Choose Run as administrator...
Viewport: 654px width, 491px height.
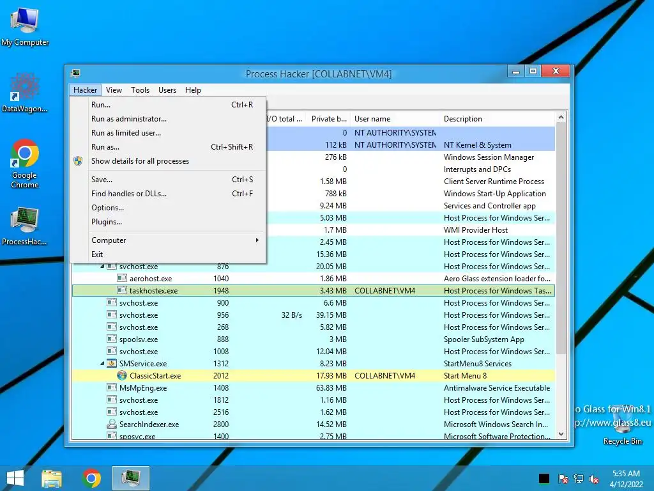coord(168,118)
